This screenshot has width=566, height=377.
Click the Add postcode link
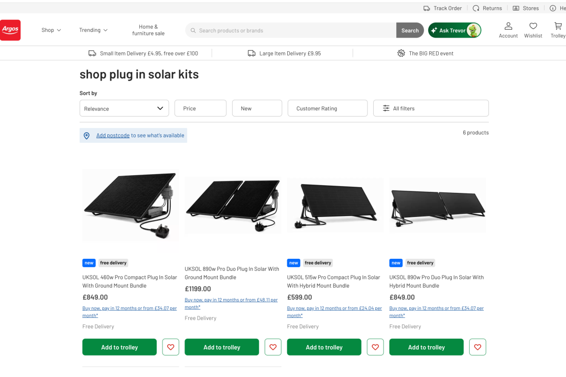(113, 136)
